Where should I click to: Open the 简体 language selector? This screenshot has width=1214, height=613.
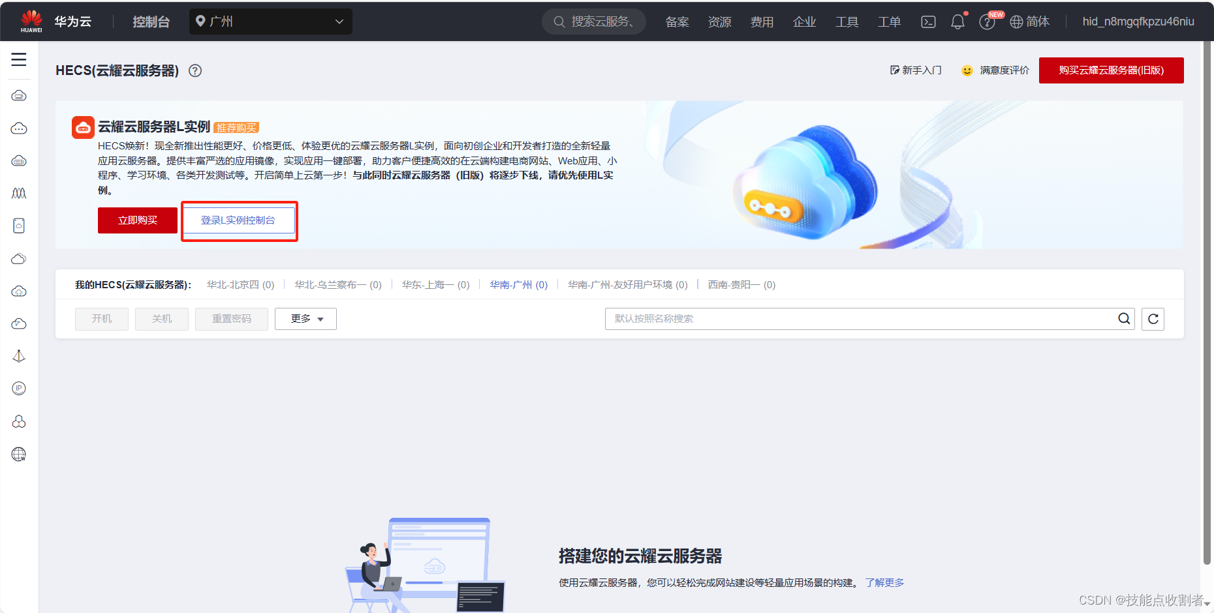[1030, 22]
